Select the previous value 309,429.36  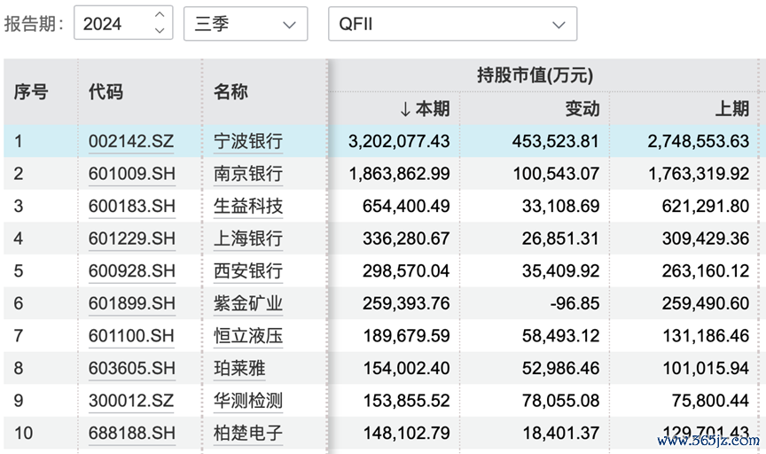click(706, 239)
